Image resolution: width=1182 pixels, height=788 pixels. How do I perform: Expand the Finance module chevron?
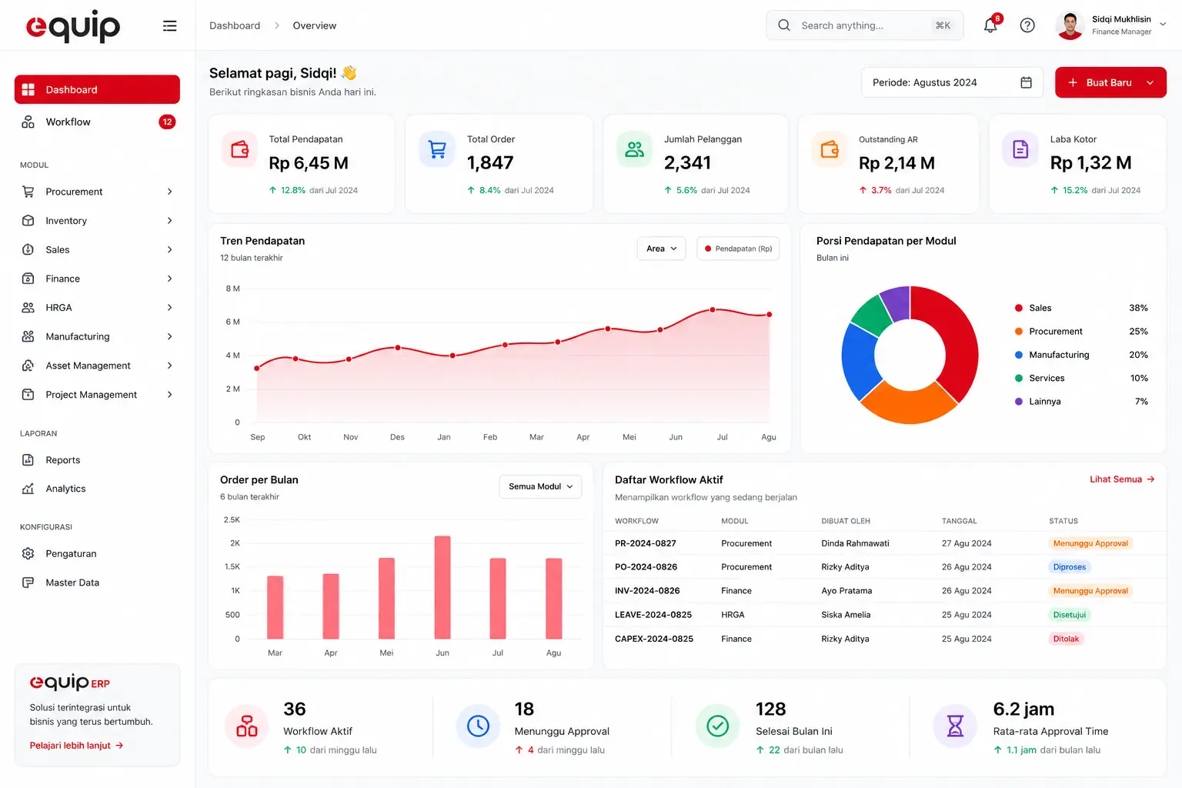coord(170,279)
